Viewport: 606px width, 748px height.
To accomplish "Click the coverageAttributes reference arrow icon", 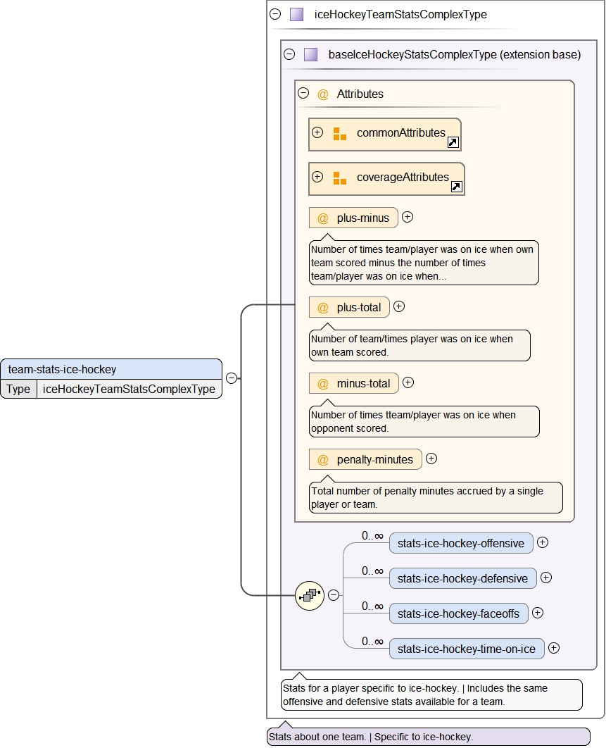I will [457, 187].
